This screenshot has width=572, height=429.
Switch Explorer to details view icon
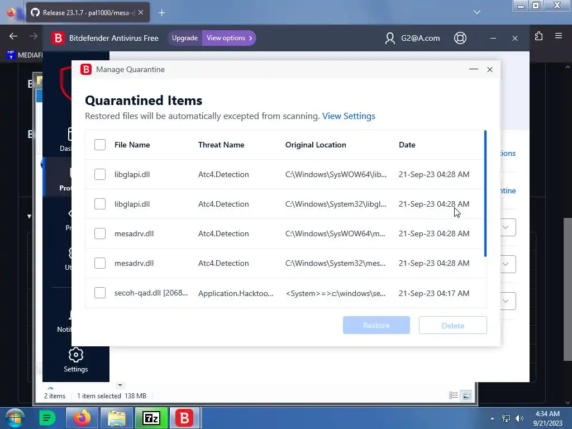[453, 395]
